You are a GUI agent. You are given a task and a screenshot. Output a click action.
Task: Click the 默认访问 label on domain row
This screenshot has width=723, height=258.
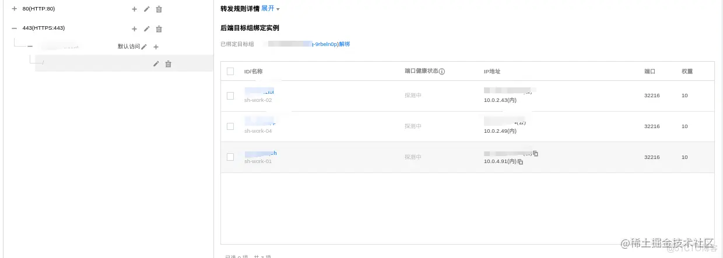pos(129,47)
